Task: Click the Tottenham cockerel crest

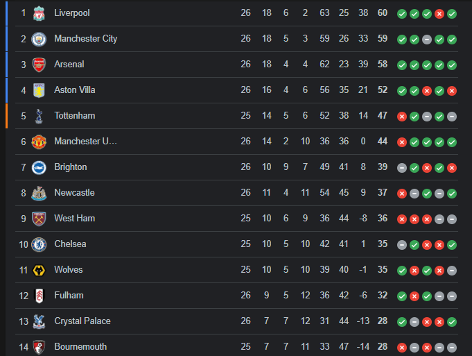Action: 39,117
